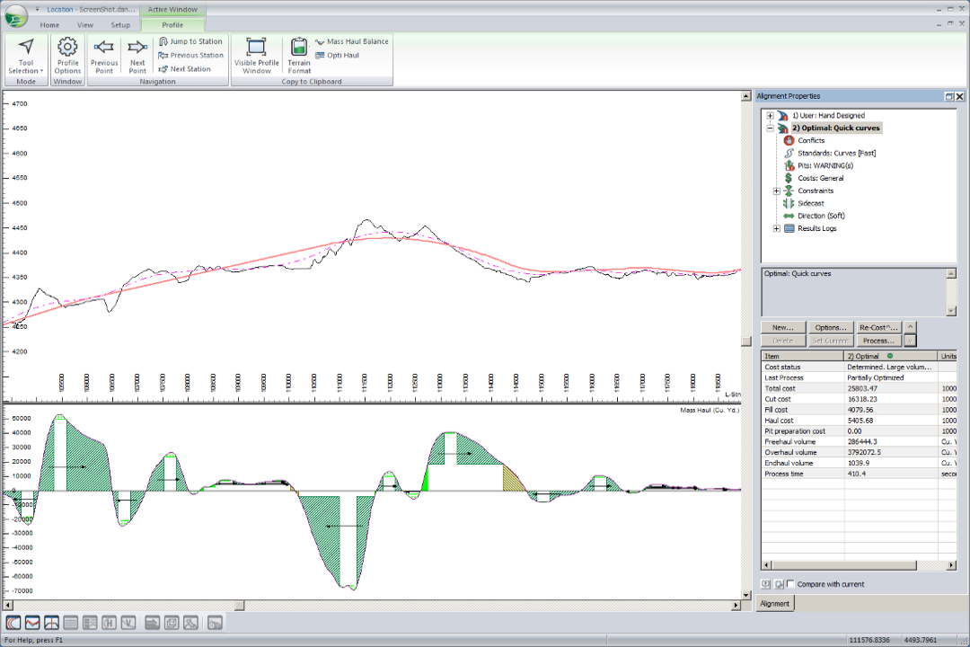970x647 pixels.
Task: Expand the Constraints tree node
Action: click(x=777, y=191)
